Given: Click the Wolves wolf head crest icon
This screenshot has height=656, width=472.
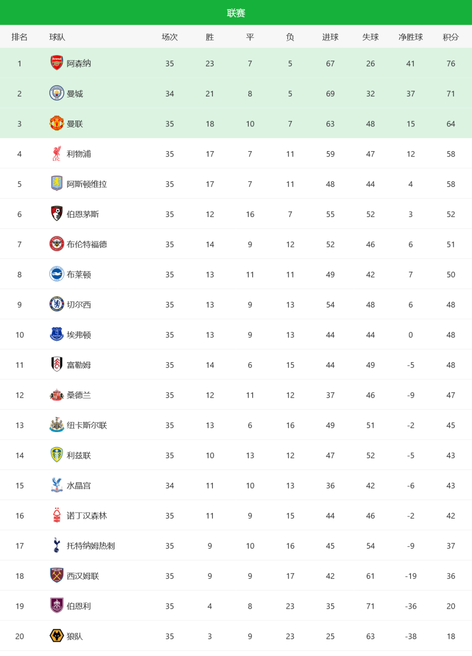Looking at the screenshot, I should (57, 636).
